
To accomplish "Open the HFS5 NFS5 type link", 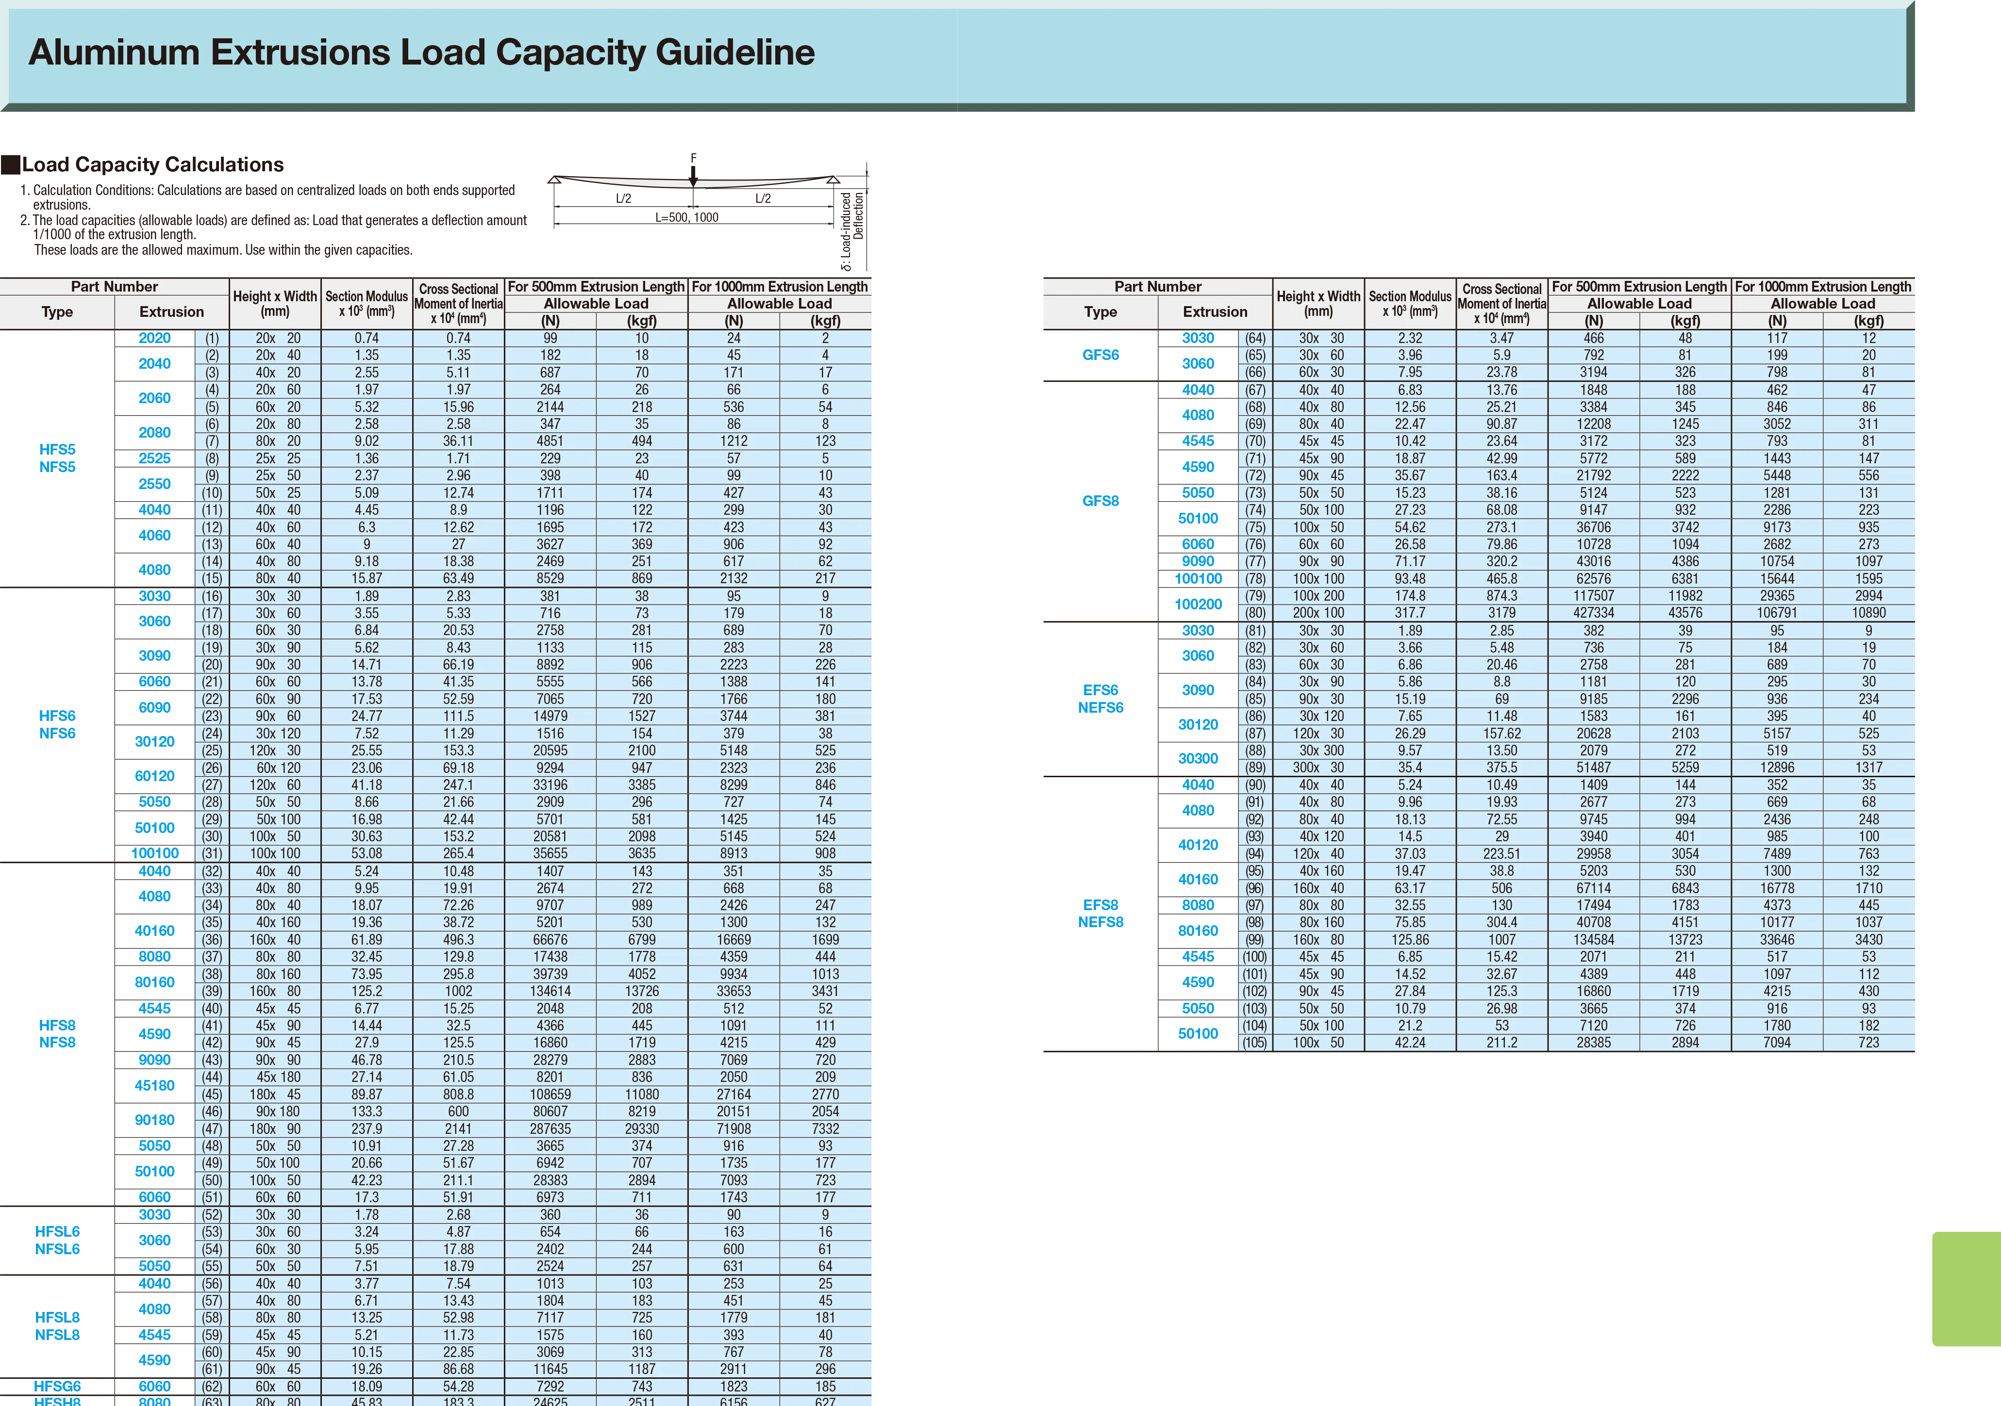I will (x=57, y=458).
